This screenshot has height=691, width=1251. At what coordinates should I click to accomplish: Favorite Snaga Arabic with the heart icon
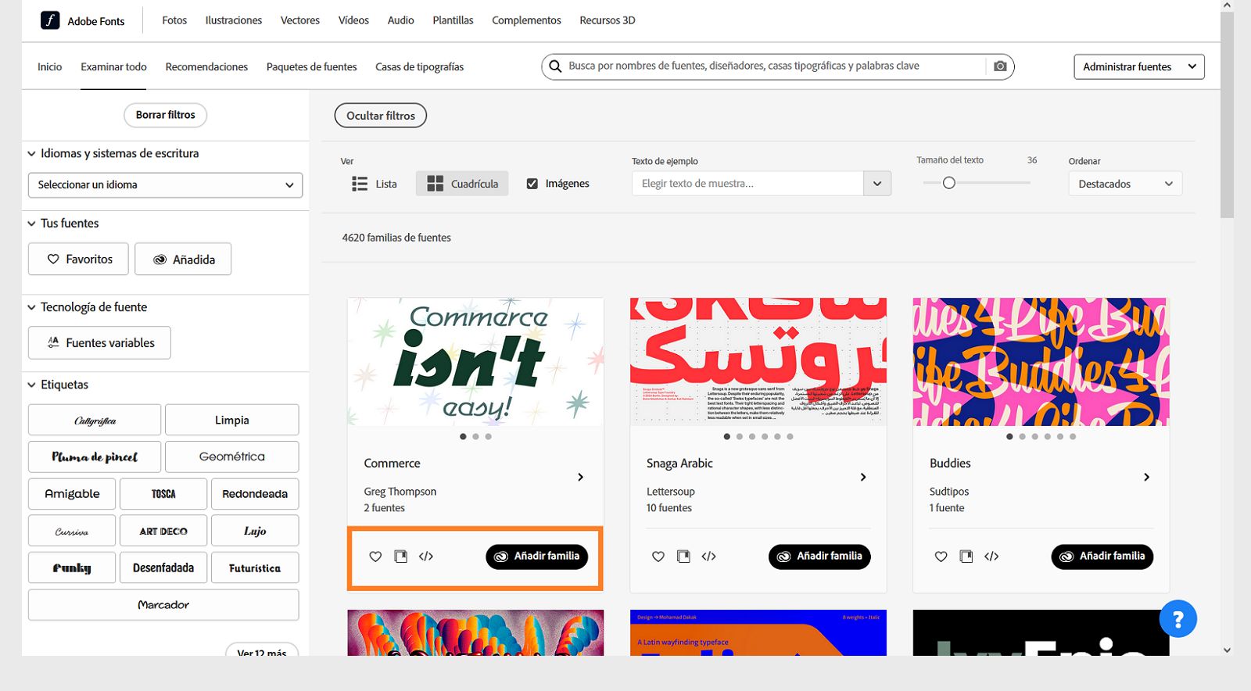point(658,557)
